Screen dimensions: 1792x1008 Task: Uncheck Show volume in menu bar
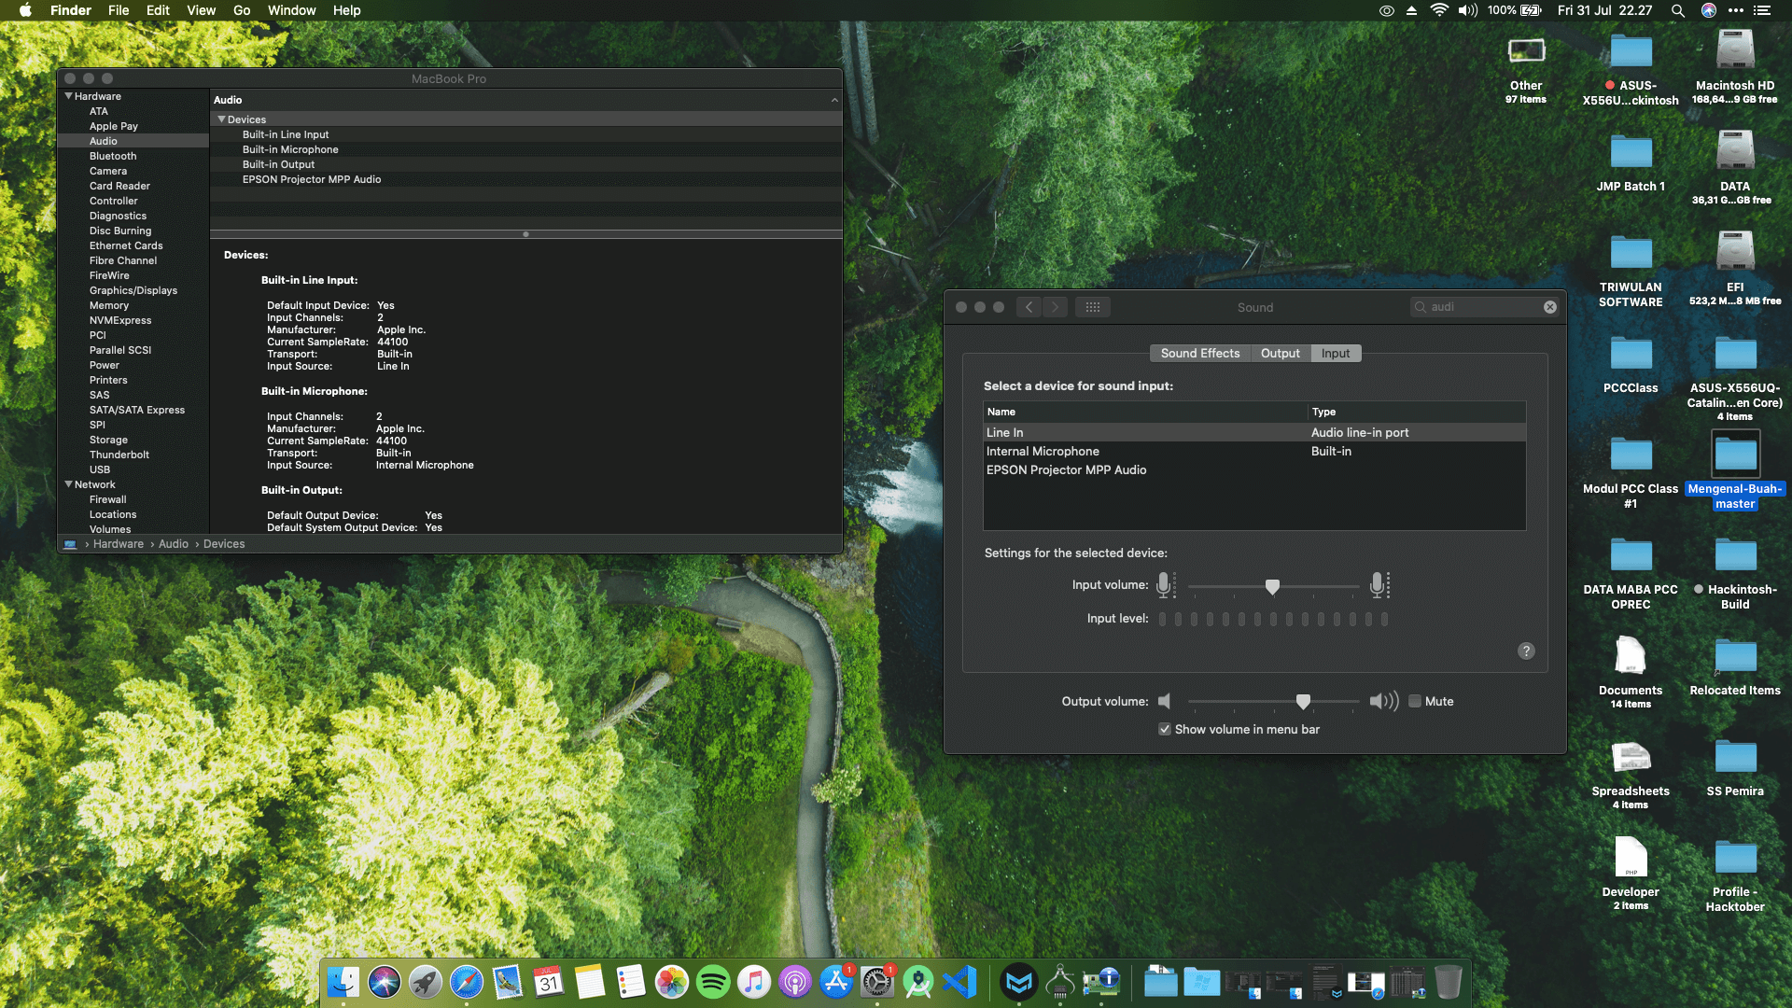[1165, 729]
